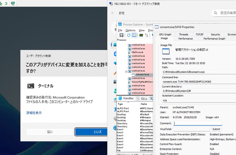Click the green curved arrow icon at top-left

(6, 3)
